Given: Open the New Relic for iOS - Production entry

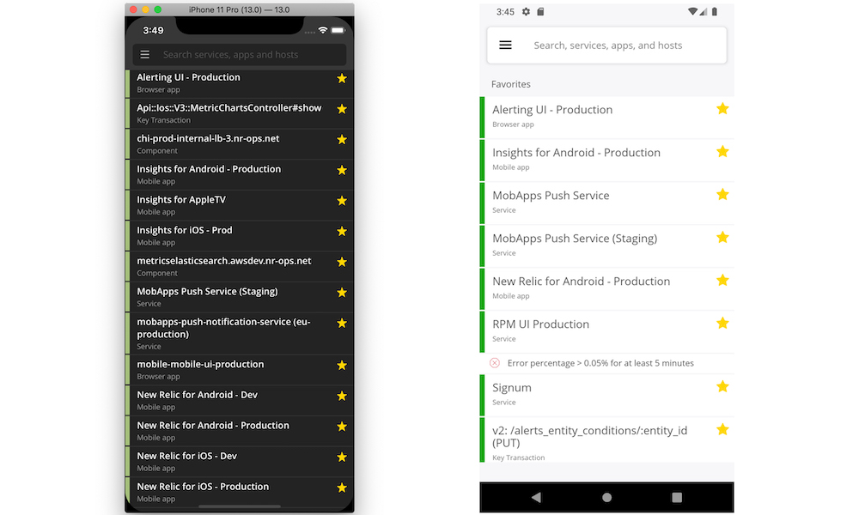Looking at the screenshot, I should (240, 493).
